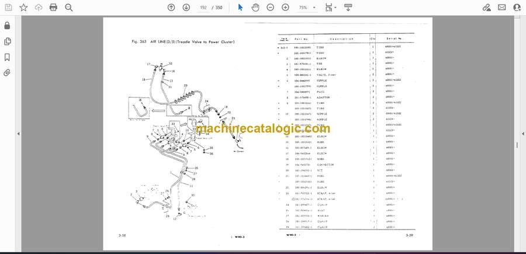The image size is (526, 254).
Task: Click the 'PLUG' description row
Action: click(320, 92)
